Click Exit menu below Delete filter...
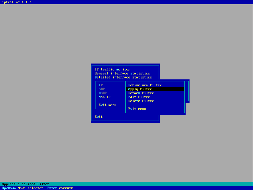This screenshot has height=190, width=253. tap(137, 109)
